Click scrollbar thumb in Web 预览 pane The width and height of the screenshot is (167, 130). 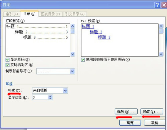coord(161,31)
